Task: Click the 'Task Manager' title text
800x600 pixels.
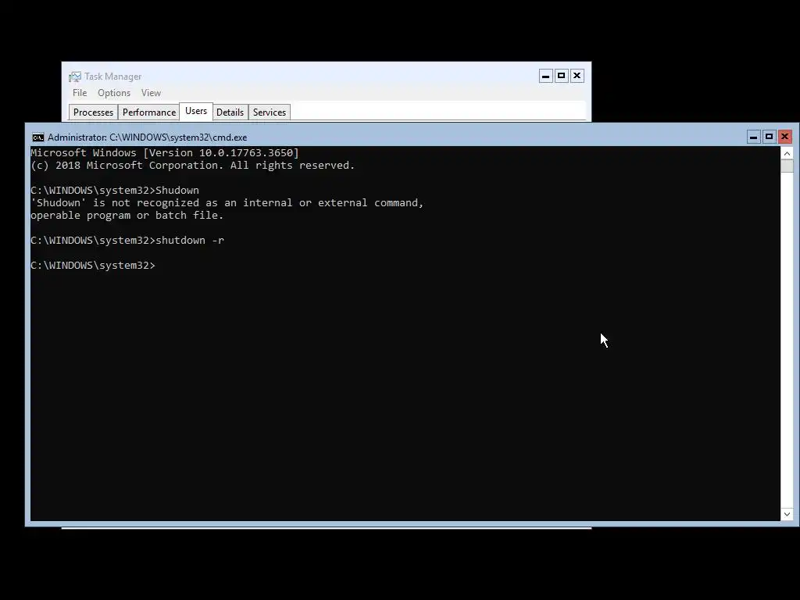Action: click(x=112, y=77)
